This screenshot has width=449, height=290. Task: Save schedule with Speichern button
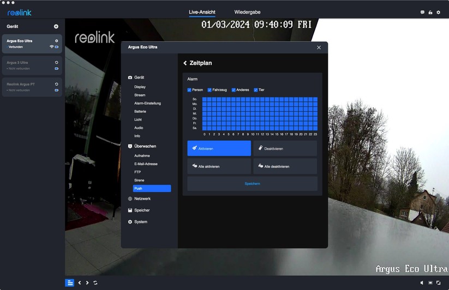pos(252,184)
